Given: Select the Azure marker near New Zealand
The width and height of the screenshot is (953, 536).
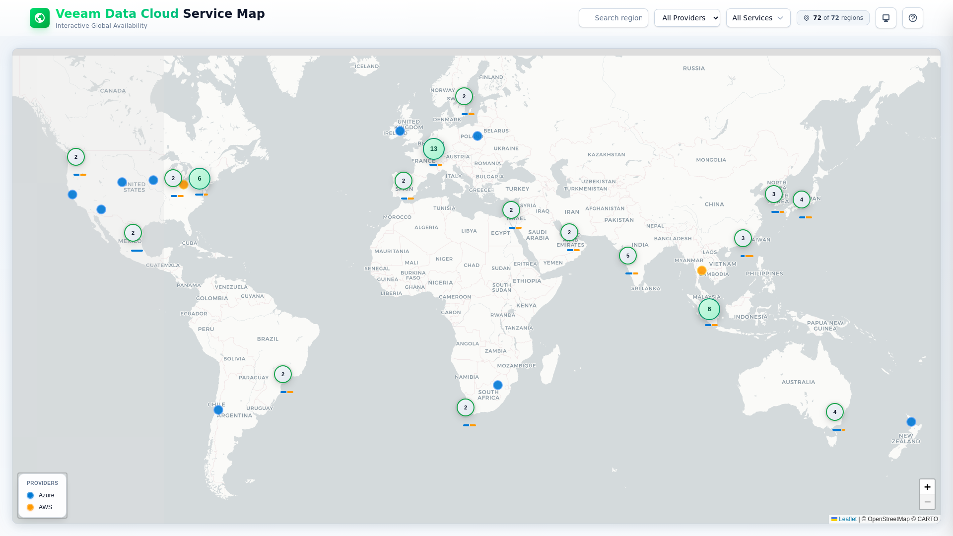Looking at the screenshot, I should click(x=911, y=422).
